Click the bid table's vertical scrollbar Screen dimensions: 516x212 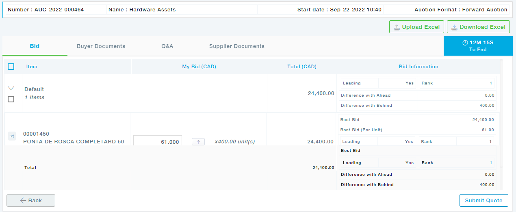pyautogui.click(x=501, y=122)
